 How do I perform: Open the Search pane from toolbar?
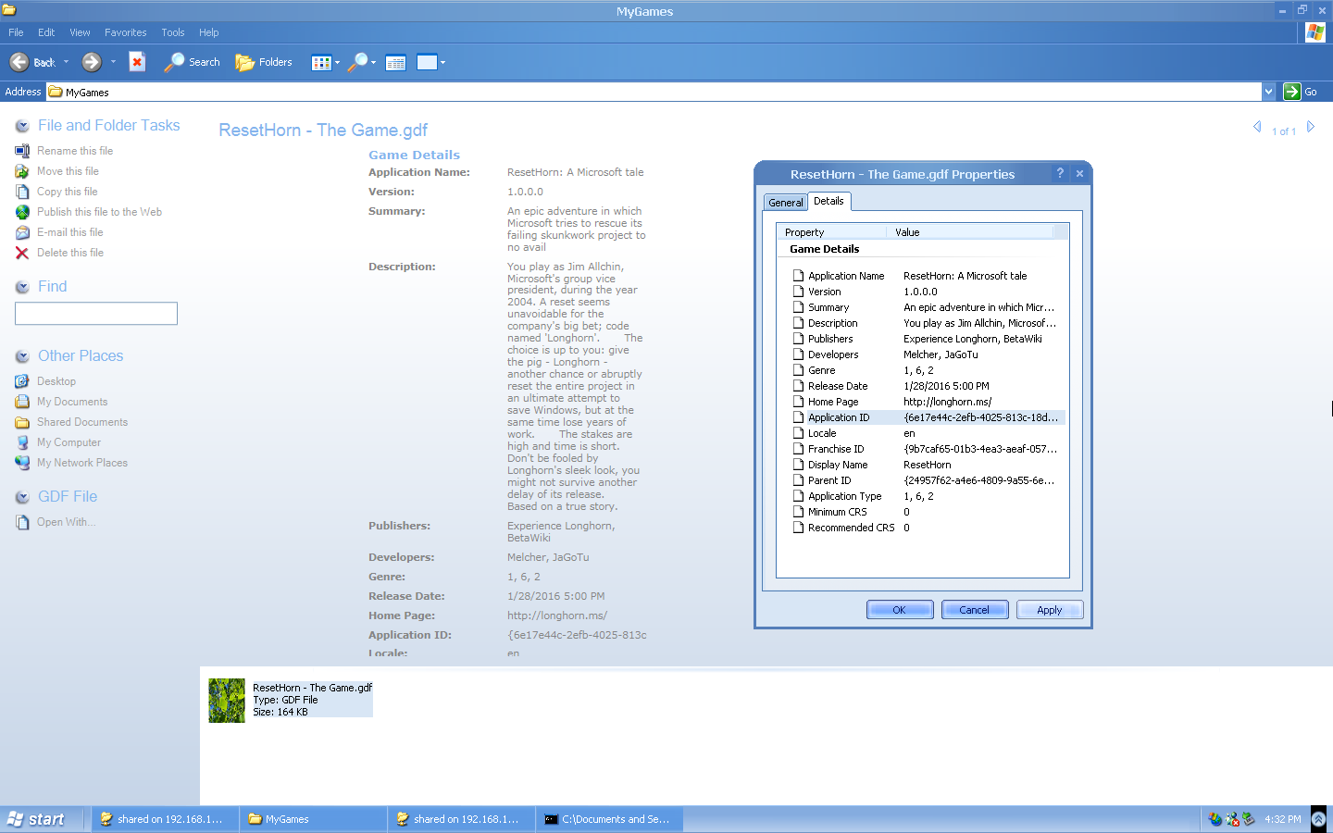tap(193, 62)
